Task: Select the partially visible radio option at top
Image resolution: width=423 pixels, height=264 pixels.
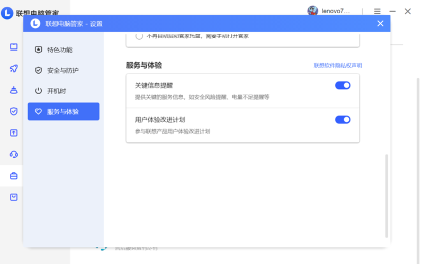Action: pyautogui.click(x=139, y=36)
